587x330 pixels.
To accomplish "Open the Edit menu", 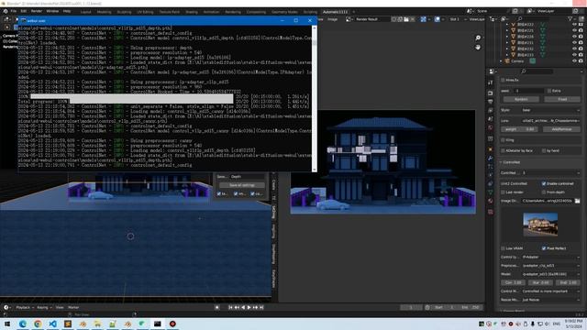I will 24,11.
